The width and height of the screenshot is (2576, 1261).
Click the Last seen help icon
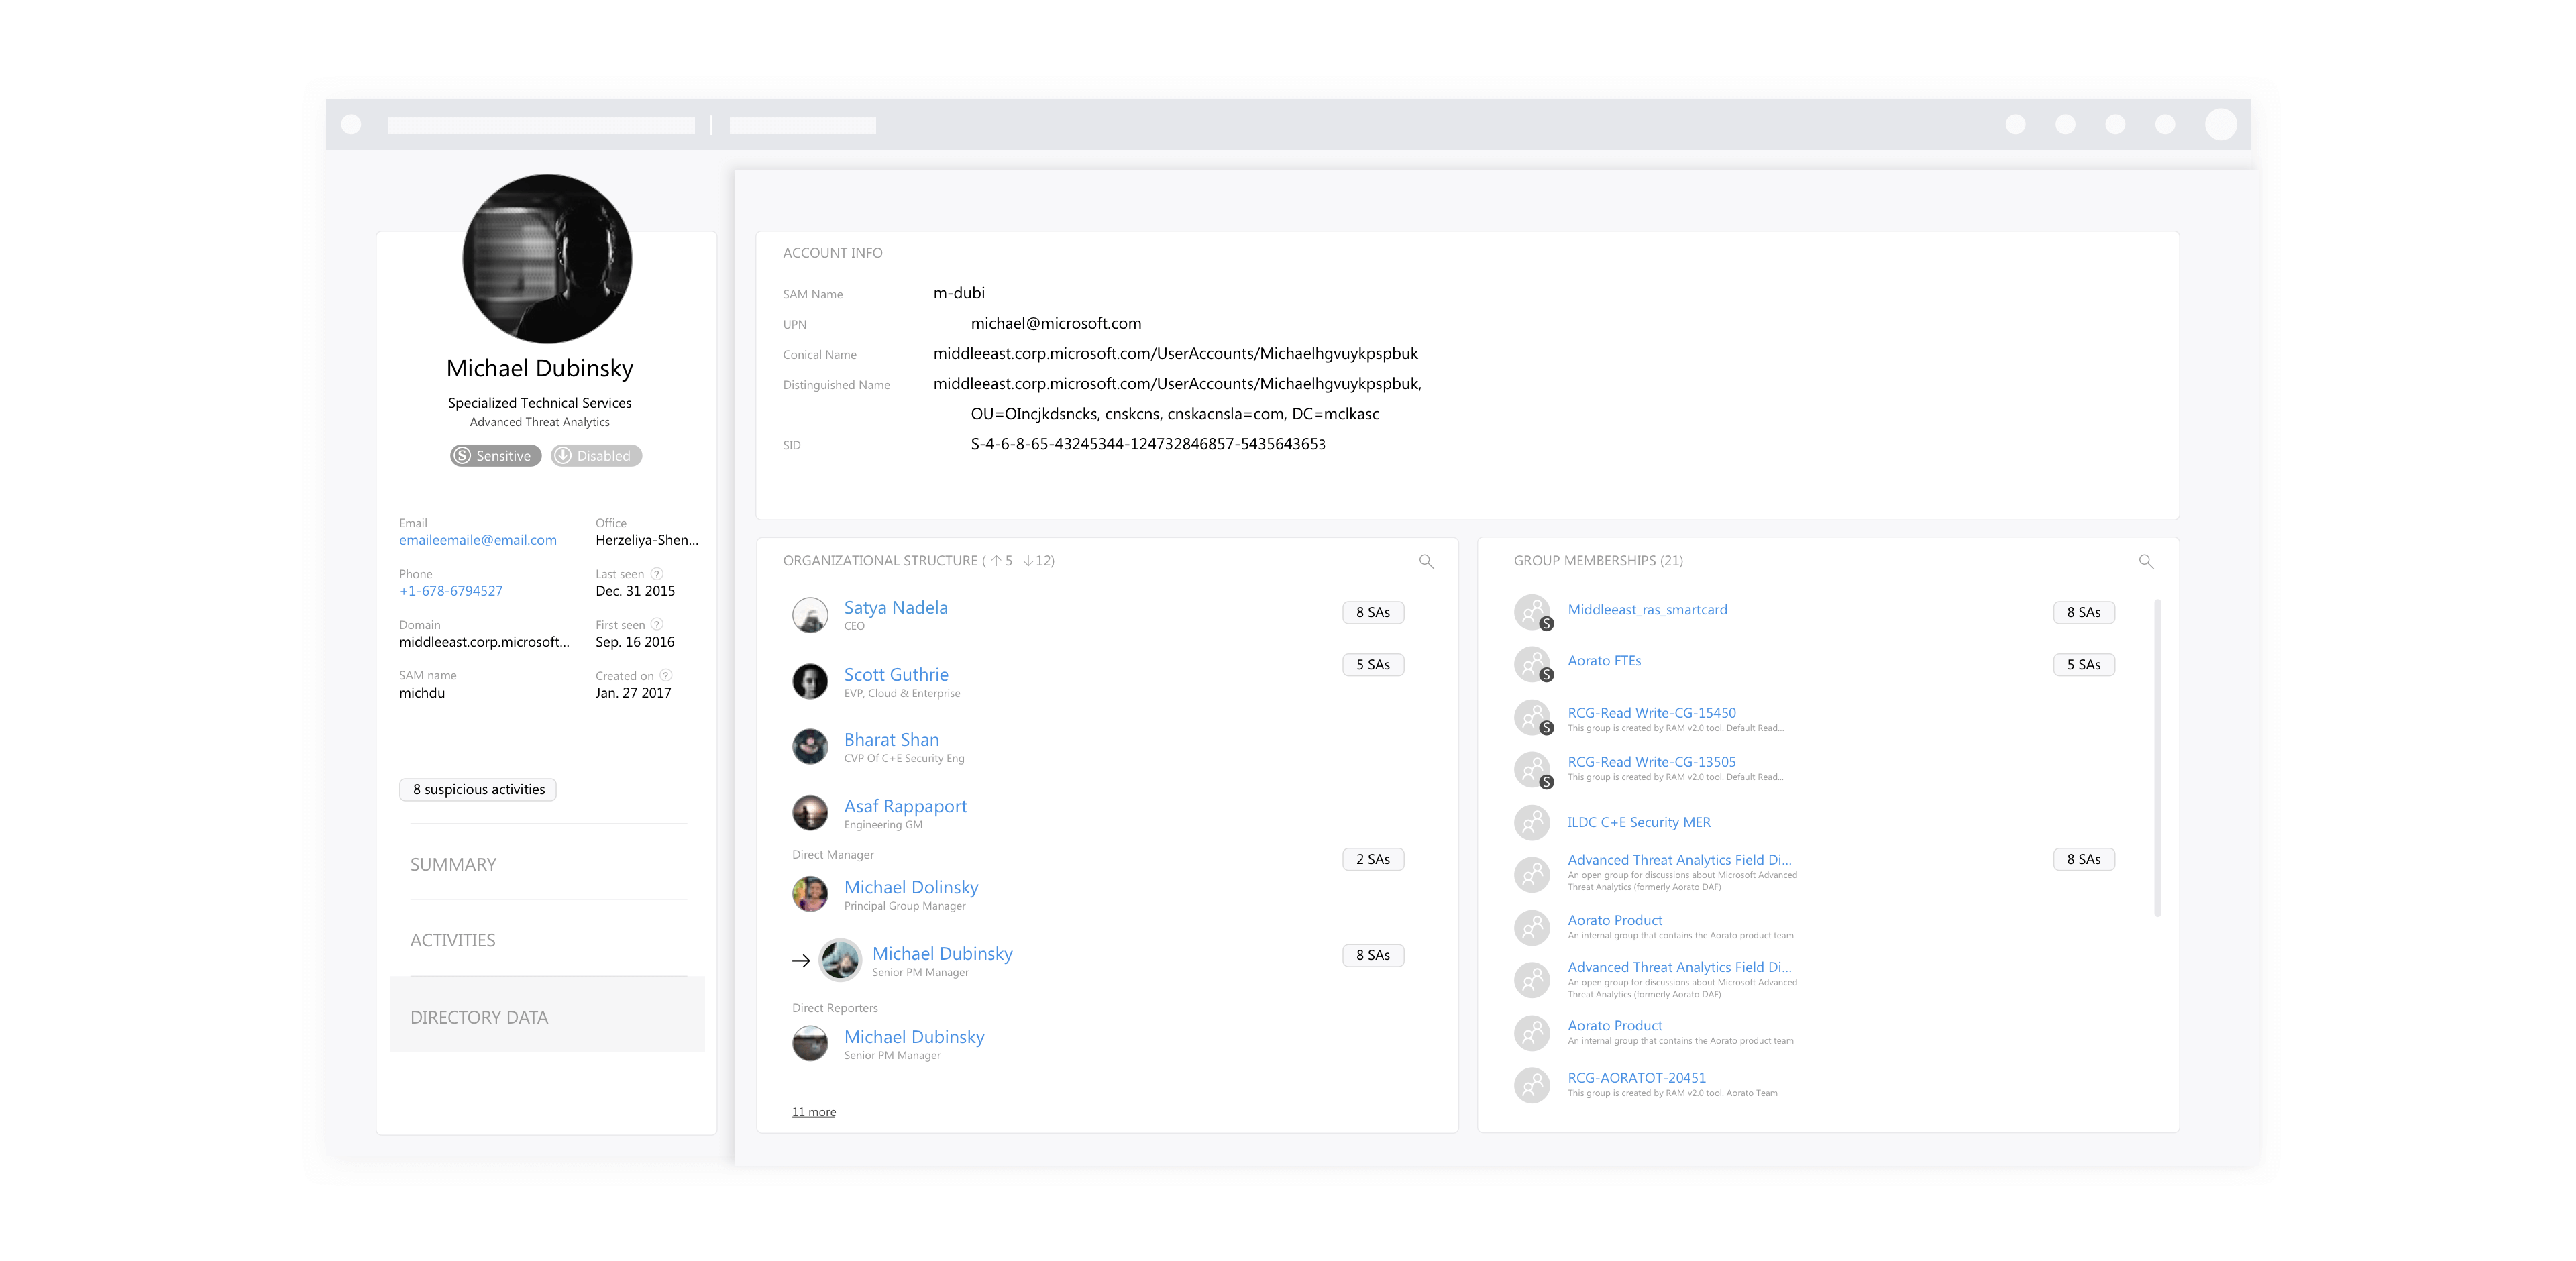657,573
